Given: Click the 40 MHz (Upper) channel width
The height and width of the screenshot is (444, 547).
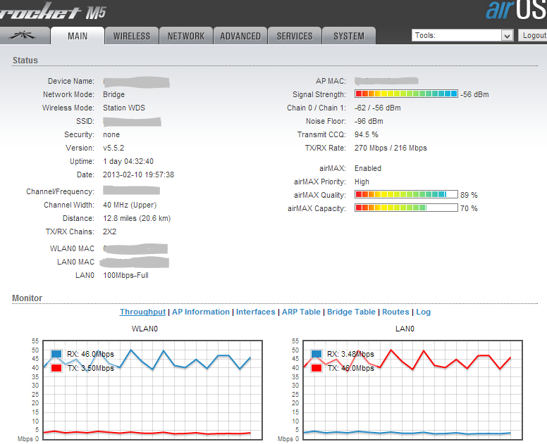Looking at the screenshot, I should 130,205.
